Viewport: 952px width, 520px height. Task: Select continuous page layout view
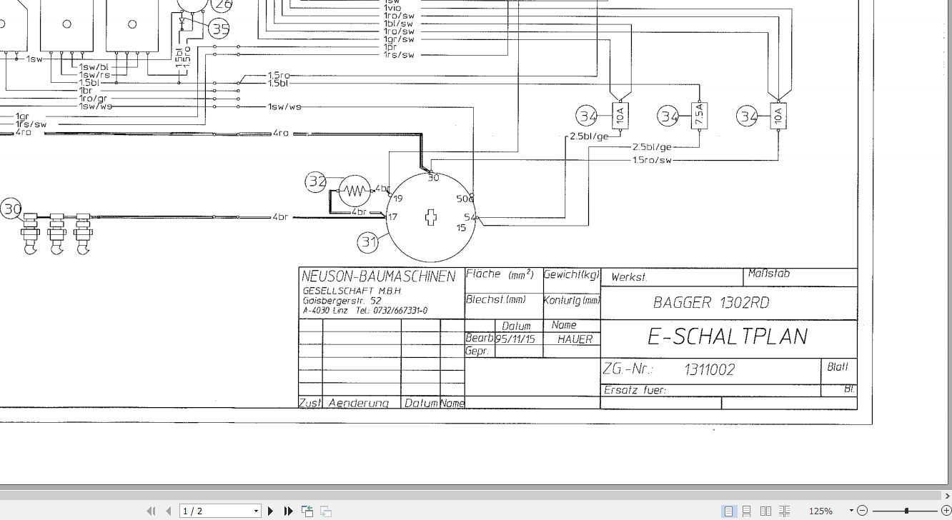pyautogui.click(x=746, y=511)
